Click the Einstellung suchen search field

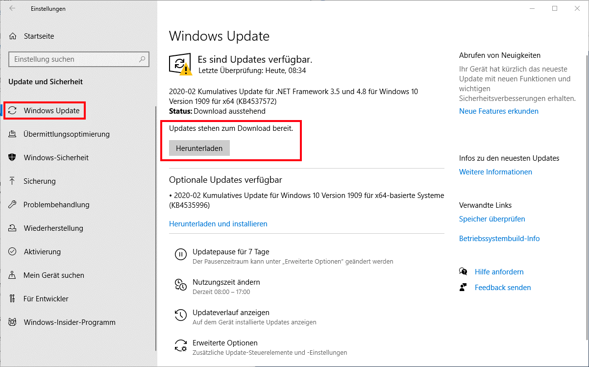point(78,59)
